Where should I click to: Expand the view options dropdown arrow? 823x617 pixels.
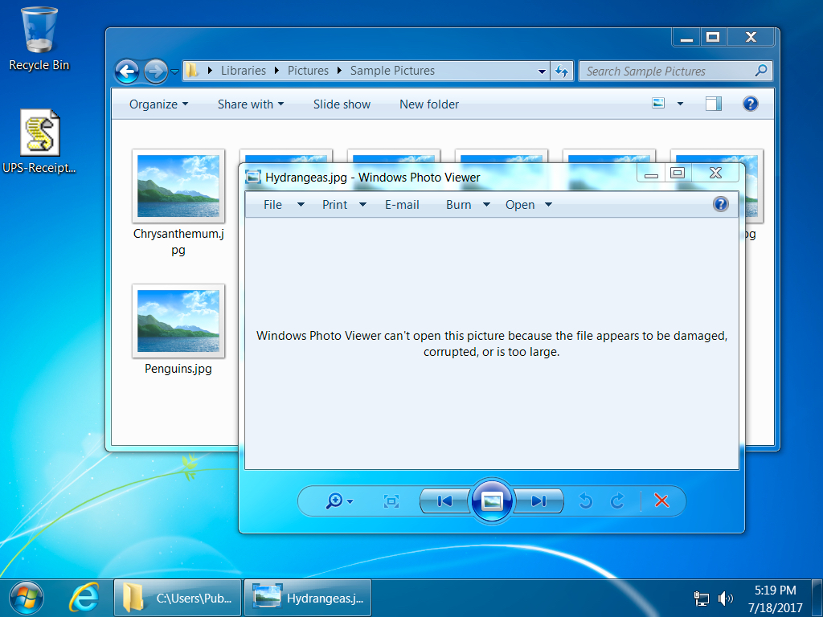coord(680,104)
